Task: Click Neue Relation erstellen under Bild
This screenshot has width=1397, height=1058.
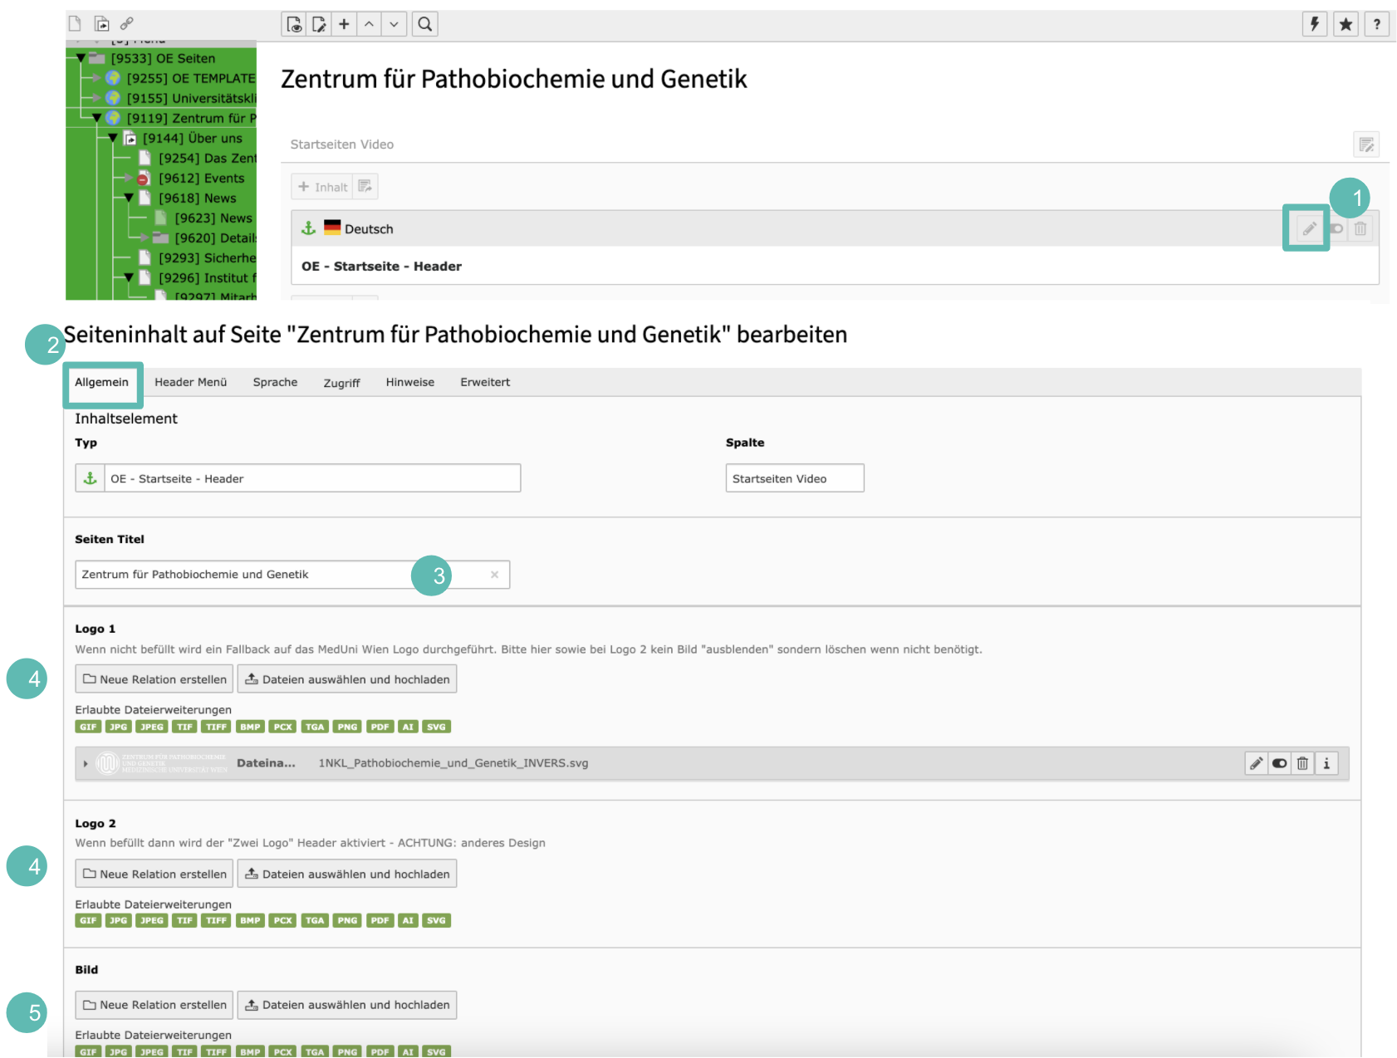Action: pyautogui.click(x=154, y=1005)
